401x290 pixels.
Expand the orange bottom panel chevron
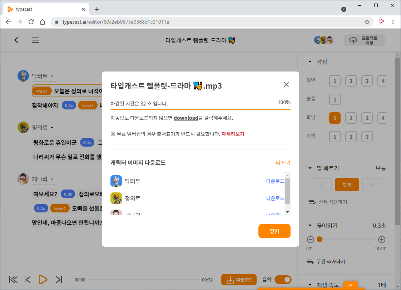[351, 285]
